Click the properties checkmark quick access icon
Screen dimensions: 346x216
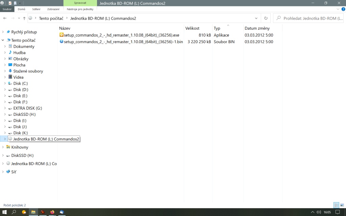10,3
